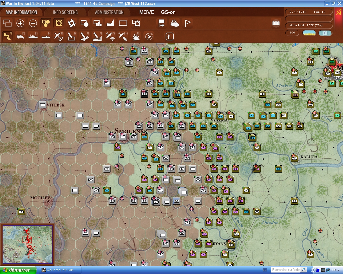Click the FR language indicator
343x274 pixels.
[x=265, y=270]
